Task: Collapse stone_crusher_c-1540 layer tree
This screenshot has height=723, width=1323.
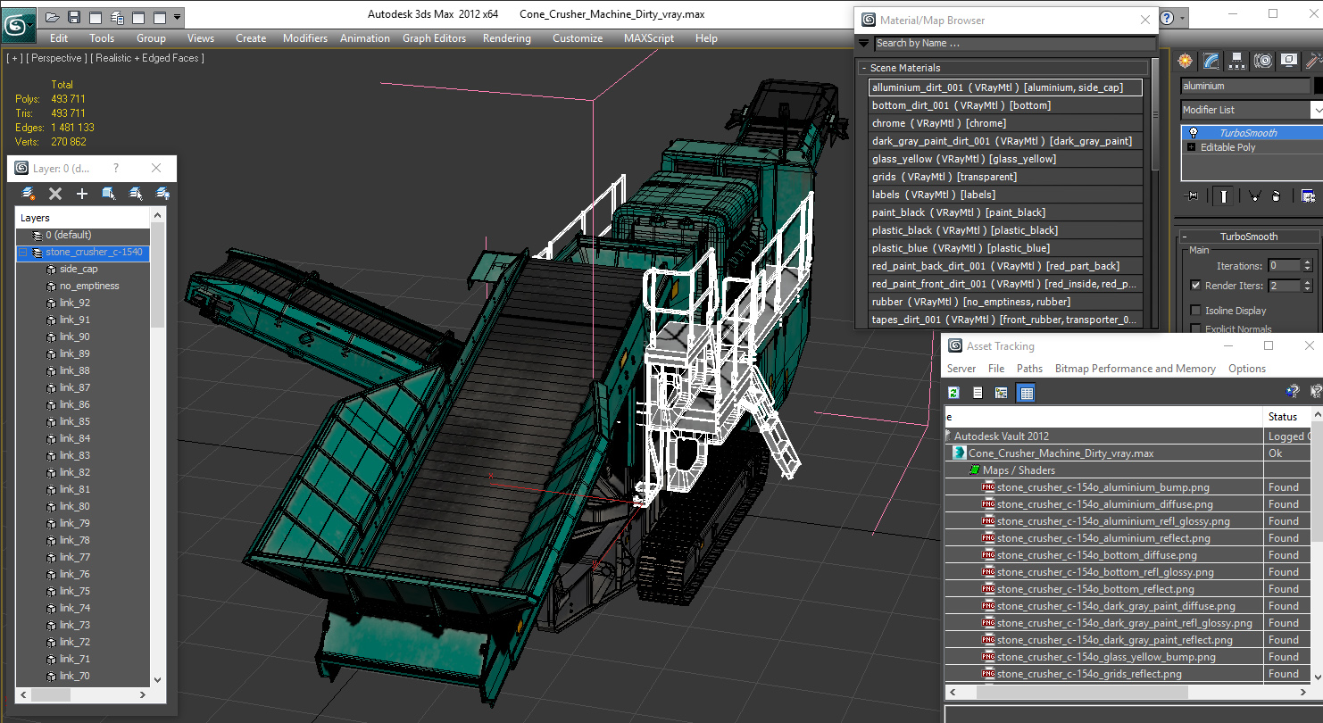Action: click(x=23, y=253)
